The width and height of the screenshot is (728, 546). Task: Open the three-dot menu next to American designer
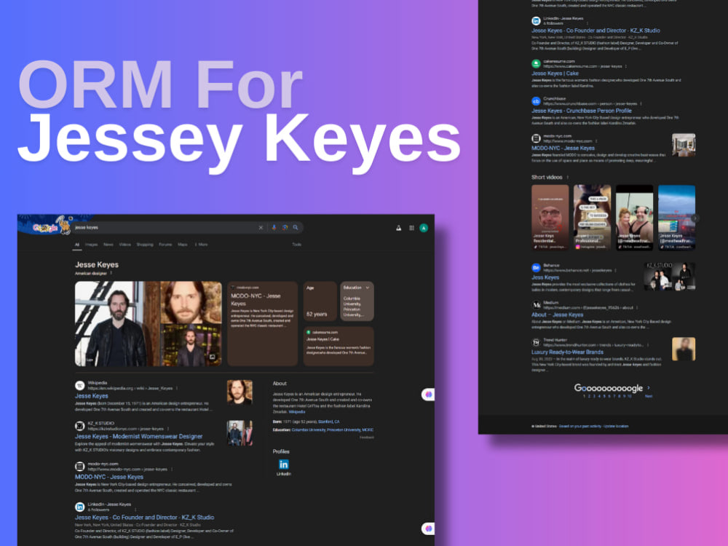pyautogui.click(x=111, y=273)
